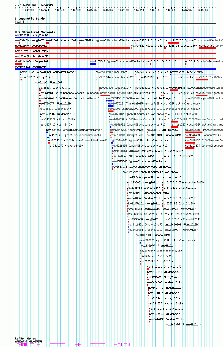
Task: Select variant esv1245722 (Levy2007)
Action: [163, 277]
